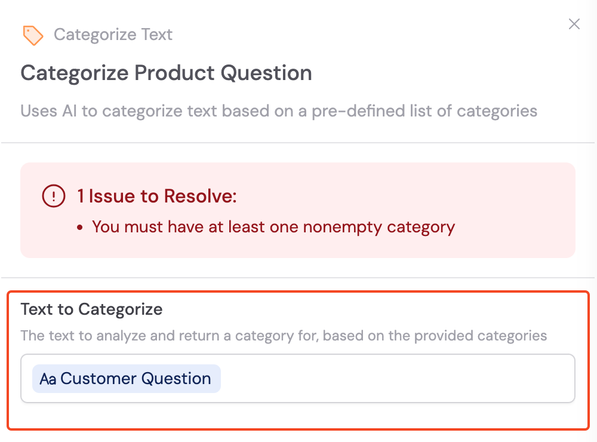Select the dialog description text under the title
The image size is (597, 442).
pos(279,110)
